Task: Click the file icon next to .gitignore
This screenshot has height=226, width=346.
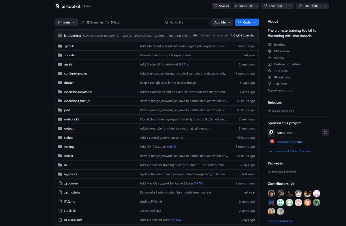Action: pos(60,183)
